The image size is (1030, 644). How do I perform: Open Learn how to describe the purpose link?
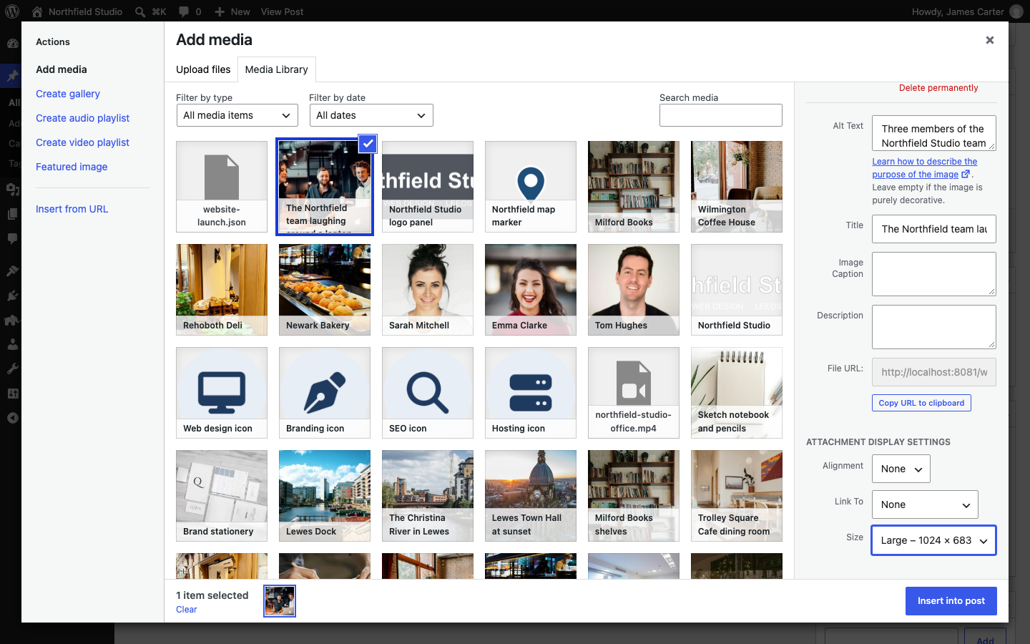[924, 168]
